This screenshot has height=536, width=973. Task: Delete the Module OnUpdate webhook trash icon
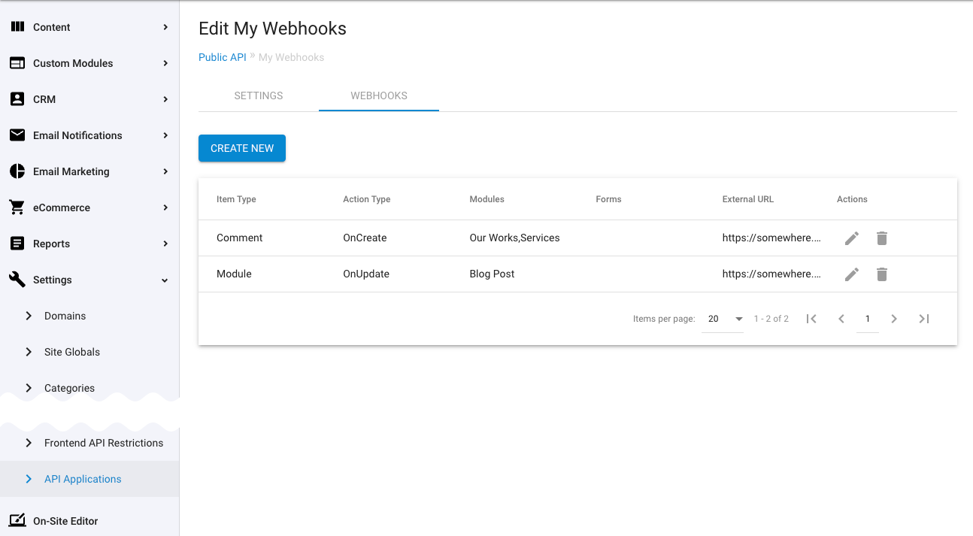[x=882, y=274]
